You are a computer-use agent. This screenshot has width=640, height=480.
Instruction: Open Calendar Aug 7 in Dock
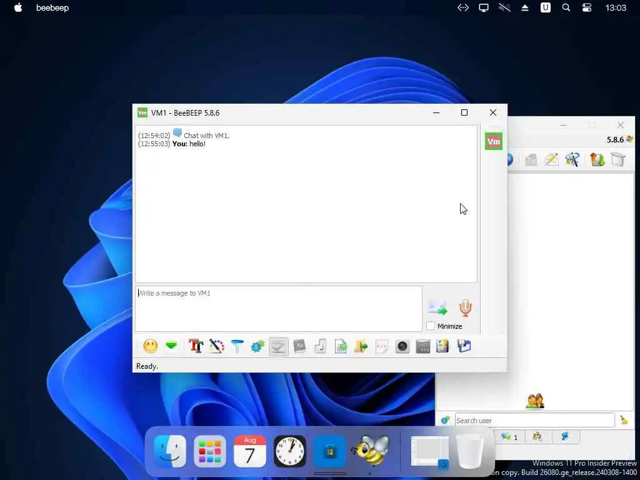click(250, 451)
